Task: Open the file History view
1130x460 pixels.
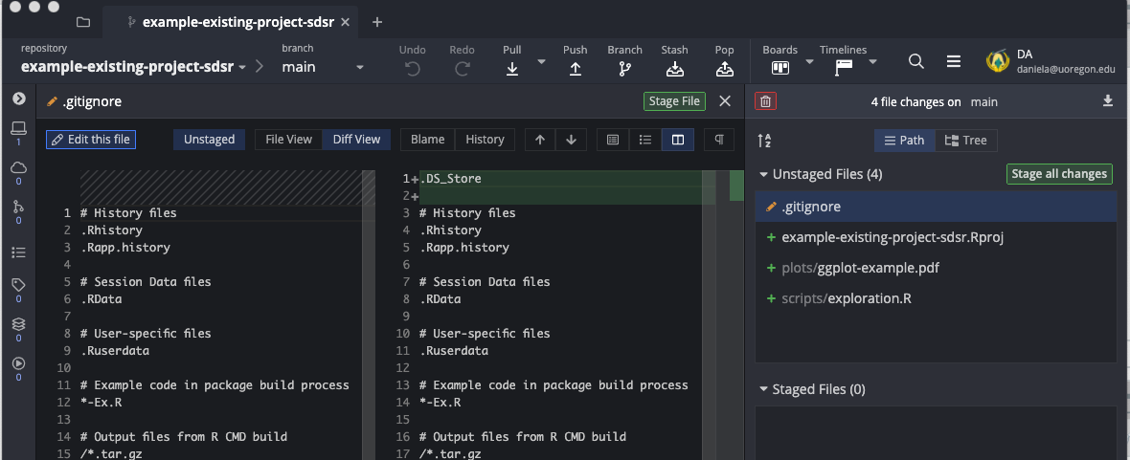Action: tap(485, 140)
